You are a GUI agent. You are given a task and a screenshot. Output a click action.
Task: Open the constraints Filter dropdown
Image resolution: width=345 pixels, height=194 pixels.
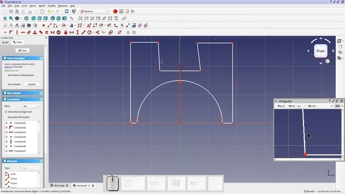(31, 106)
